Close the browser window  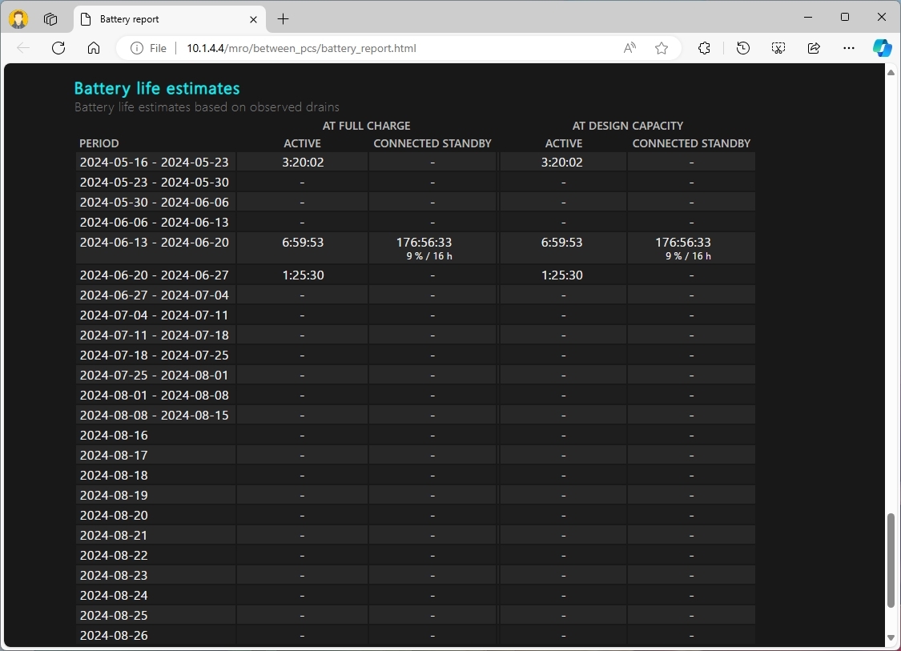pyautogui.click(x=882, y=18)
